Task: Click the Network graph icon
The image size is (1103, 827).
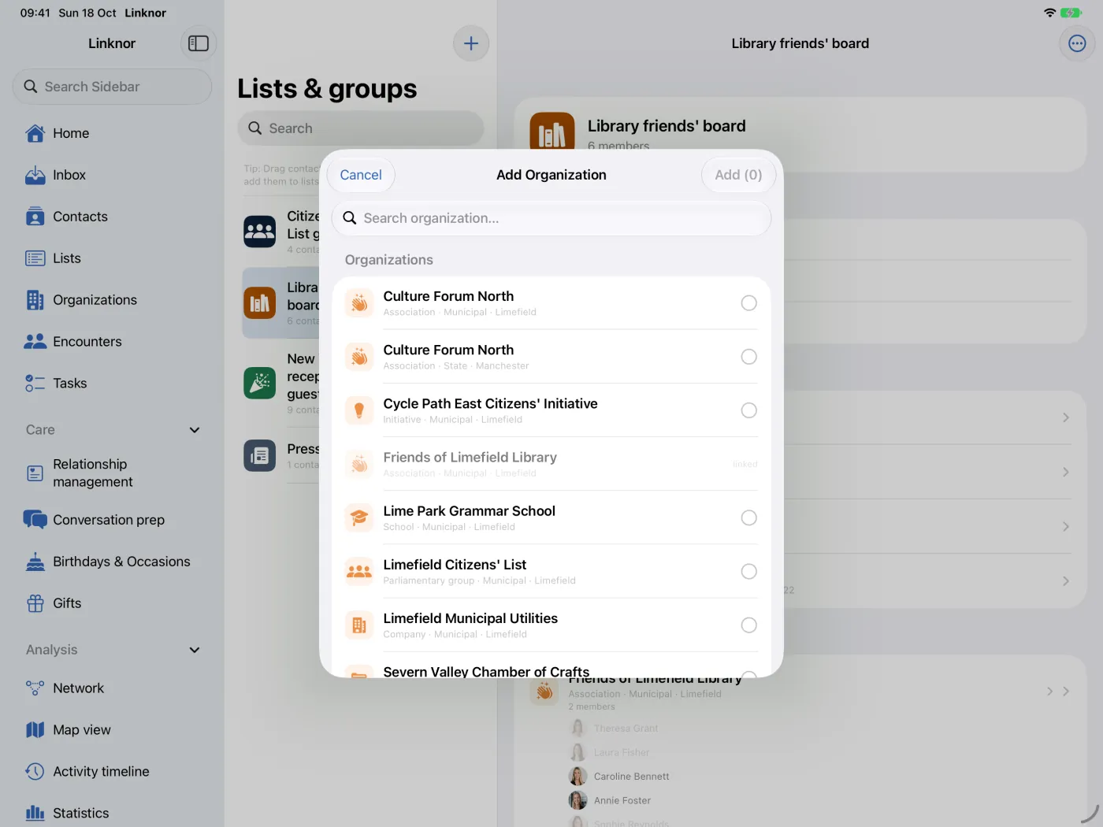Action: point(35,688)
